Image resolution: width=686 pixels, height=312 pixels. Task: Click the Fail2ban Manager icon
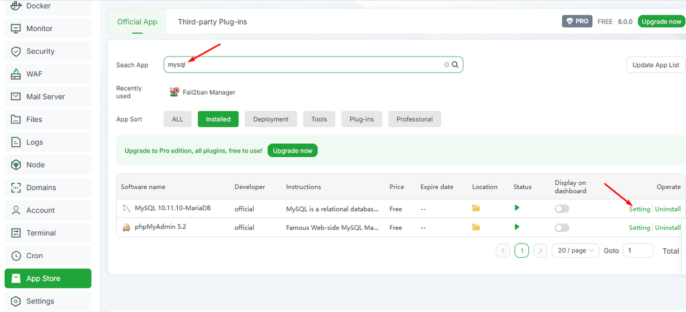[x=174, y=92]
